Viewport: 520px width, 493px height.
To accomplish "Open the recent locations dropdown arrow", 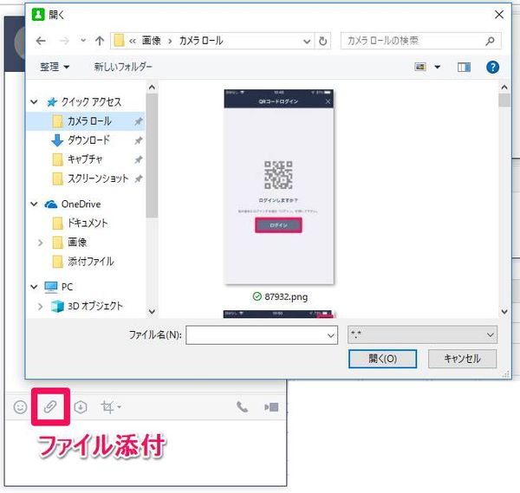I will pyautogui.click(x=83, y=41).
